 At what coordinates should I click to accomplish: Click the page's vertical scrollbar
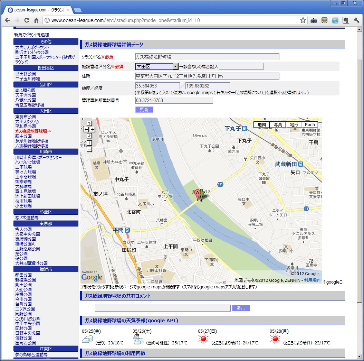point(360,173)
